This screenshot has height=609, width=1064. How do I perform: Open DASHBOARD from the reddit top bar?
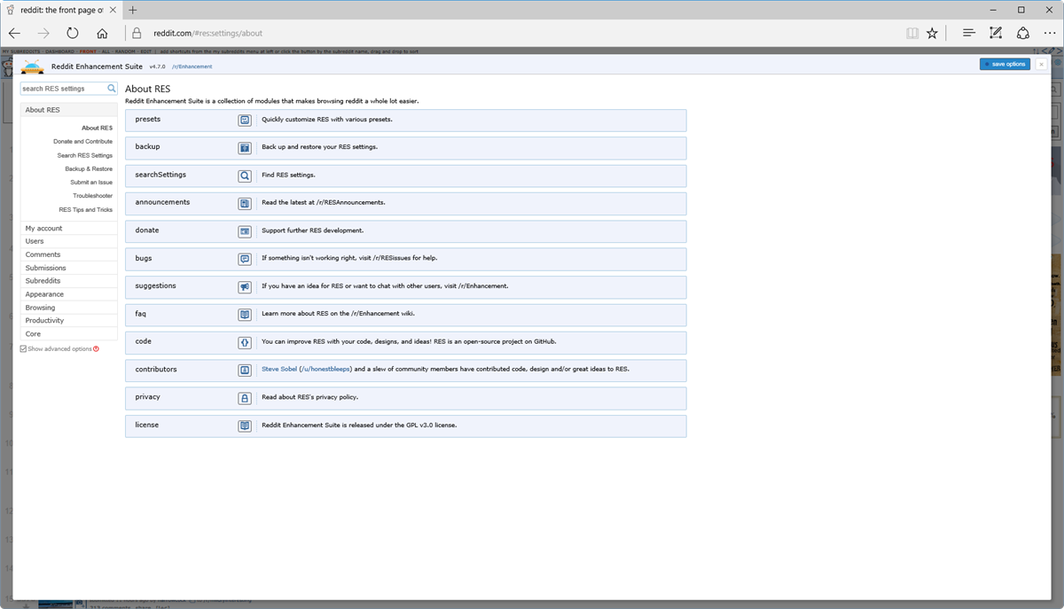pos(60,51)
